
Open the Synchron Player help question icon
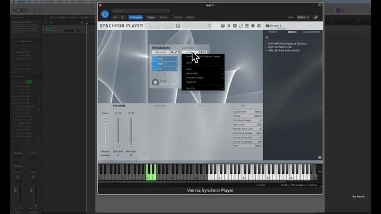point(223,26)
